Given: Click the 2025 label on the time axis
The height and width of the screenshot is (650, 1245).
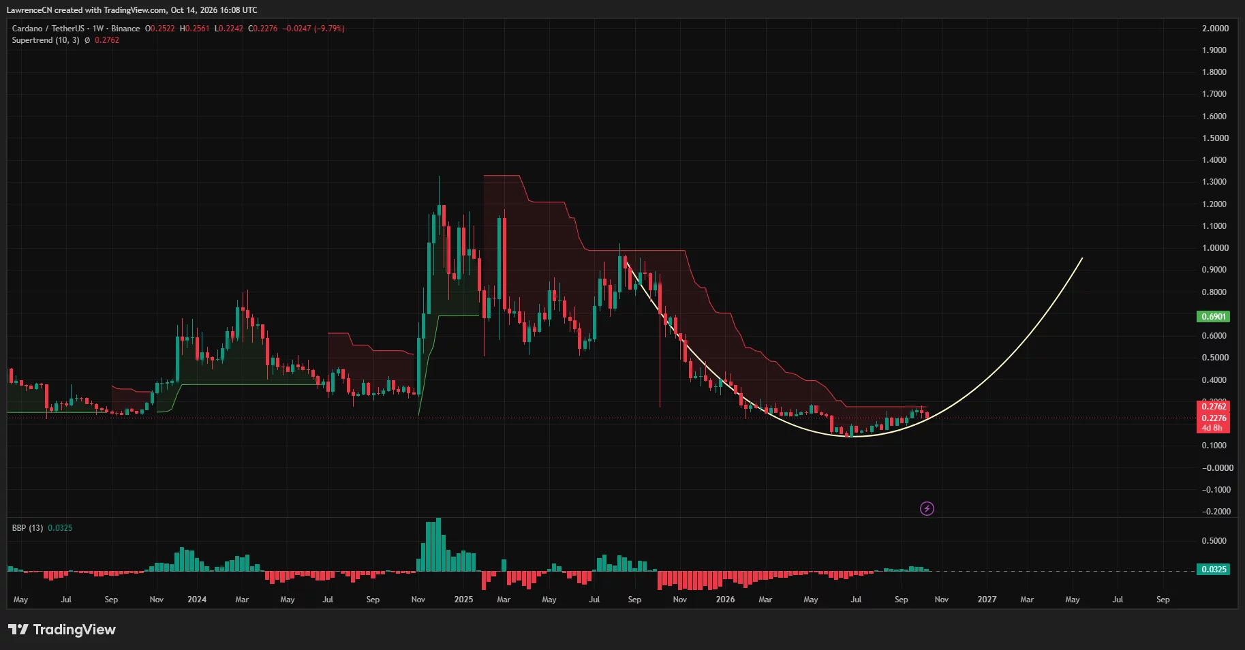Looking at the screenshot, I should click(x=463, y=600).
